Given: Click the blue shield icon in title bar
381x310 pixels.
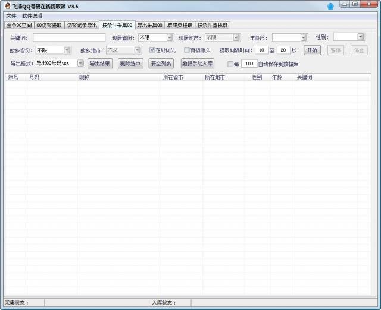Looking at the screenshot, I should click(330, 6).
